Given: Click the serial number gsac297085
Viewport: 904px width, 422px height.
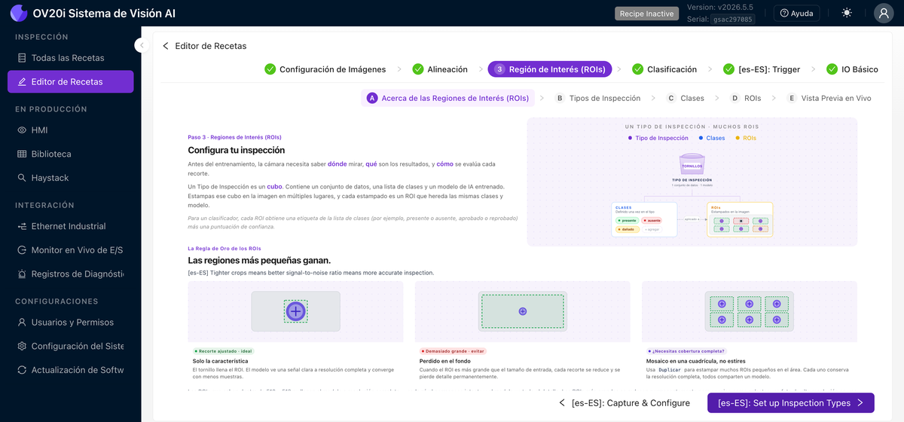Looking at the screenshot, I should coord(732,20).
